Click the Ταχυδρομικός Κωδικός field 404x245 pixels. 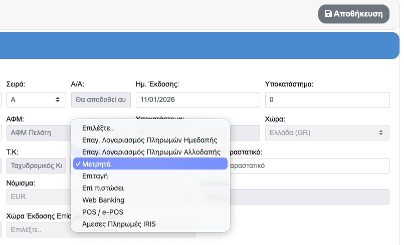tap(36, 165)
